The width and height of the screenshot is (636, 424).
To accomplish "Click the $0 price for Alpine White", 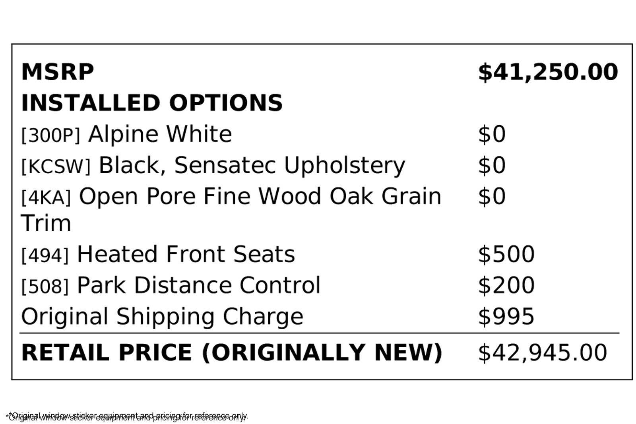I will (x=491, y=134).
